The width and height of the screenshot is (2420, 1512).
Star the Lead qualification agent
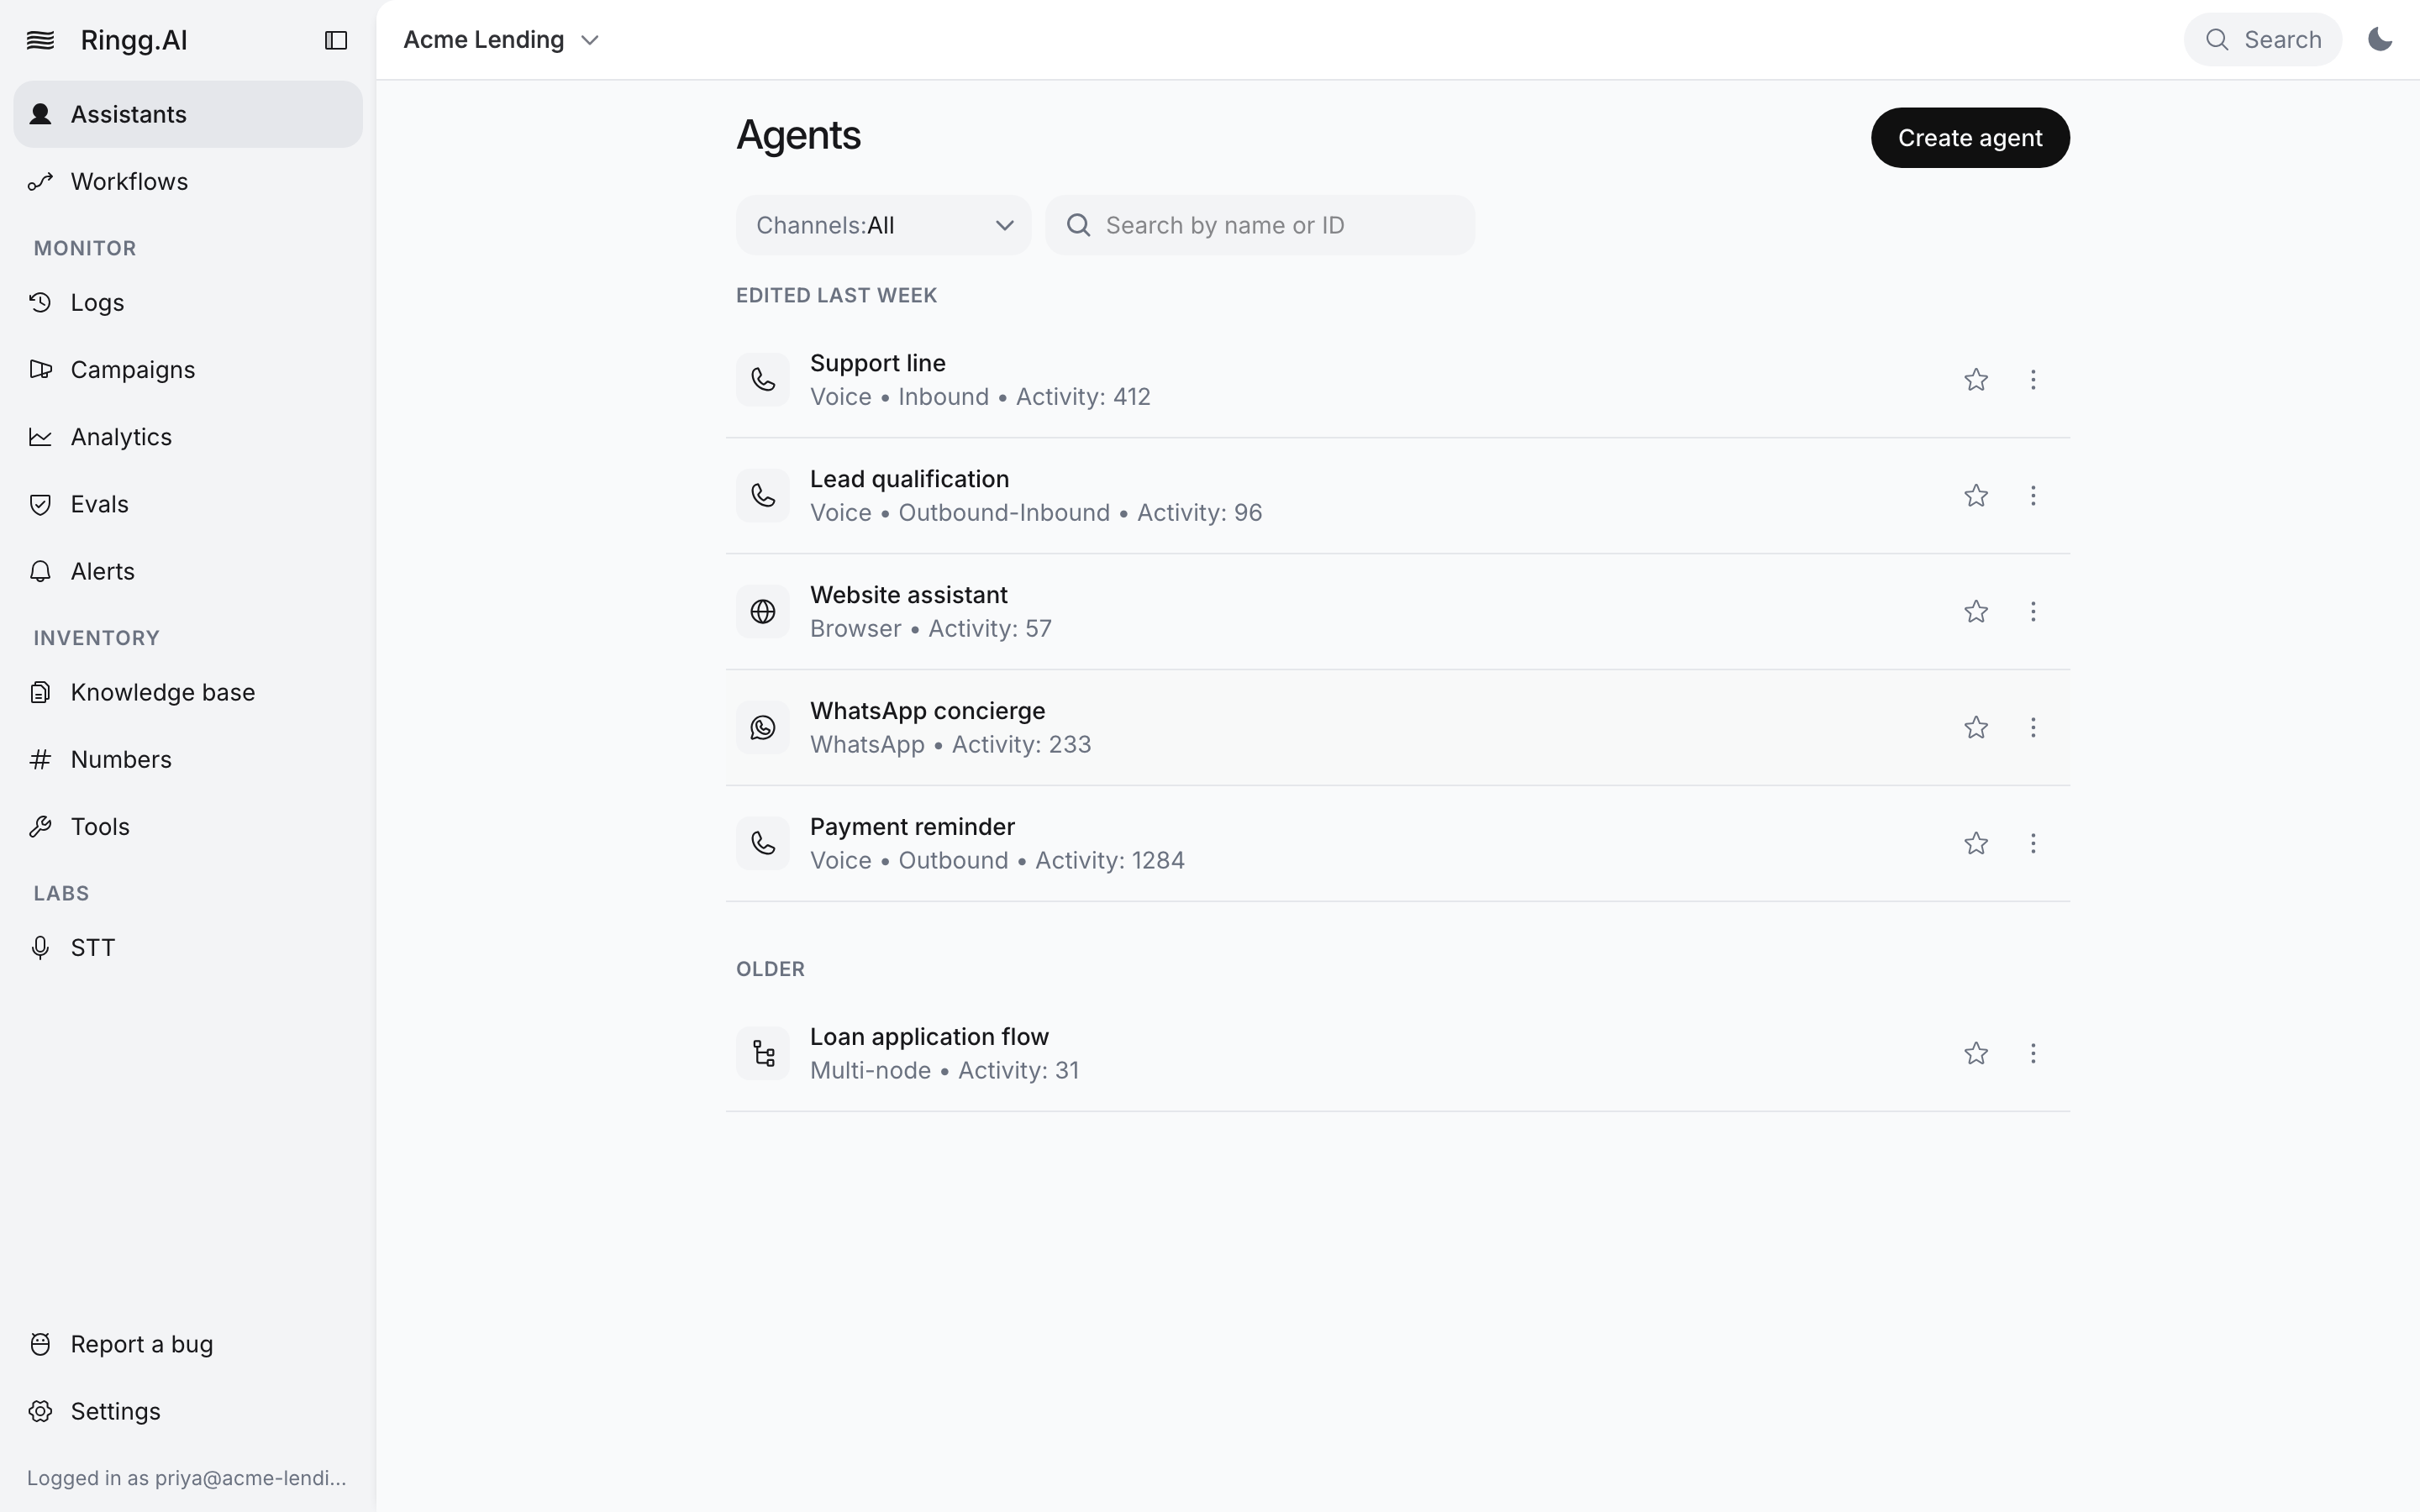point(1975,496)
